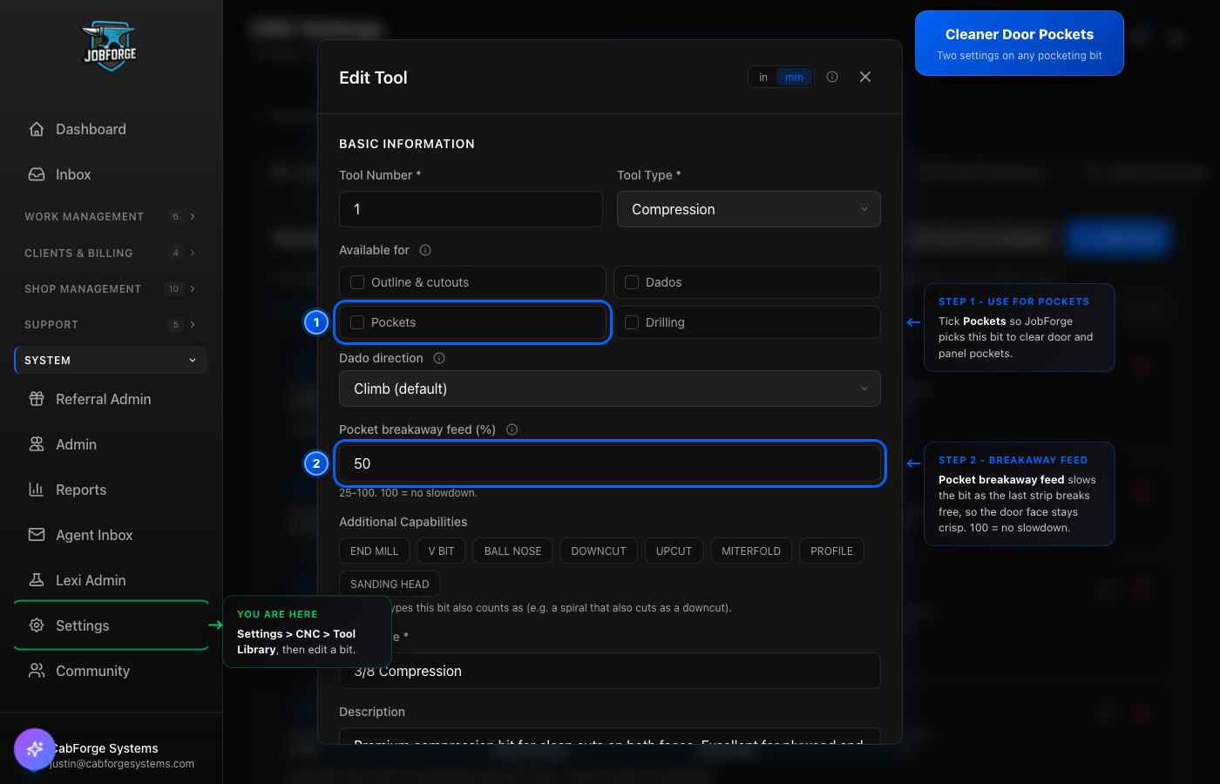The height and width of the screenshot is (784, 1220).
Task: Tick the Pockets checkbox
Action: point(357,322)
